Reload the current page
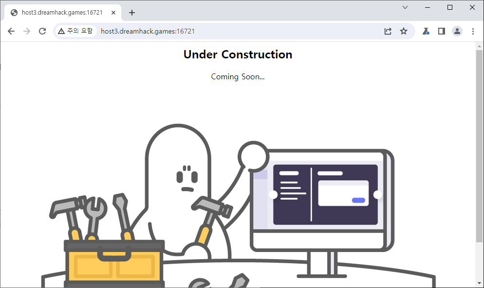Image resolution: width=484 pixels, height=288 pixels. [x=42, y=31]
